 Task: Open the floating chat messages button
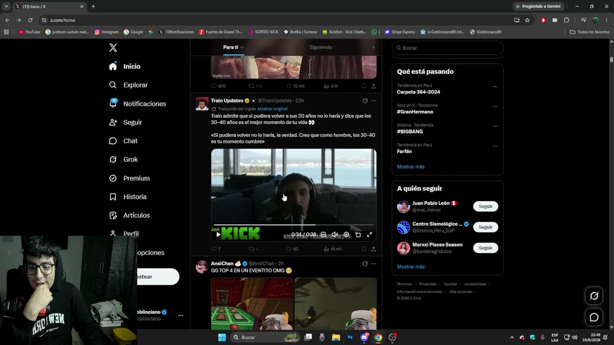tap(594, 317)
